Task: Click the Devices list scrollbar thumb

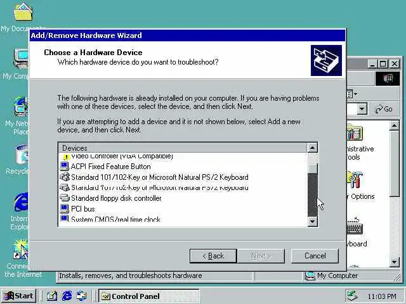Action: tap(313, 168)
